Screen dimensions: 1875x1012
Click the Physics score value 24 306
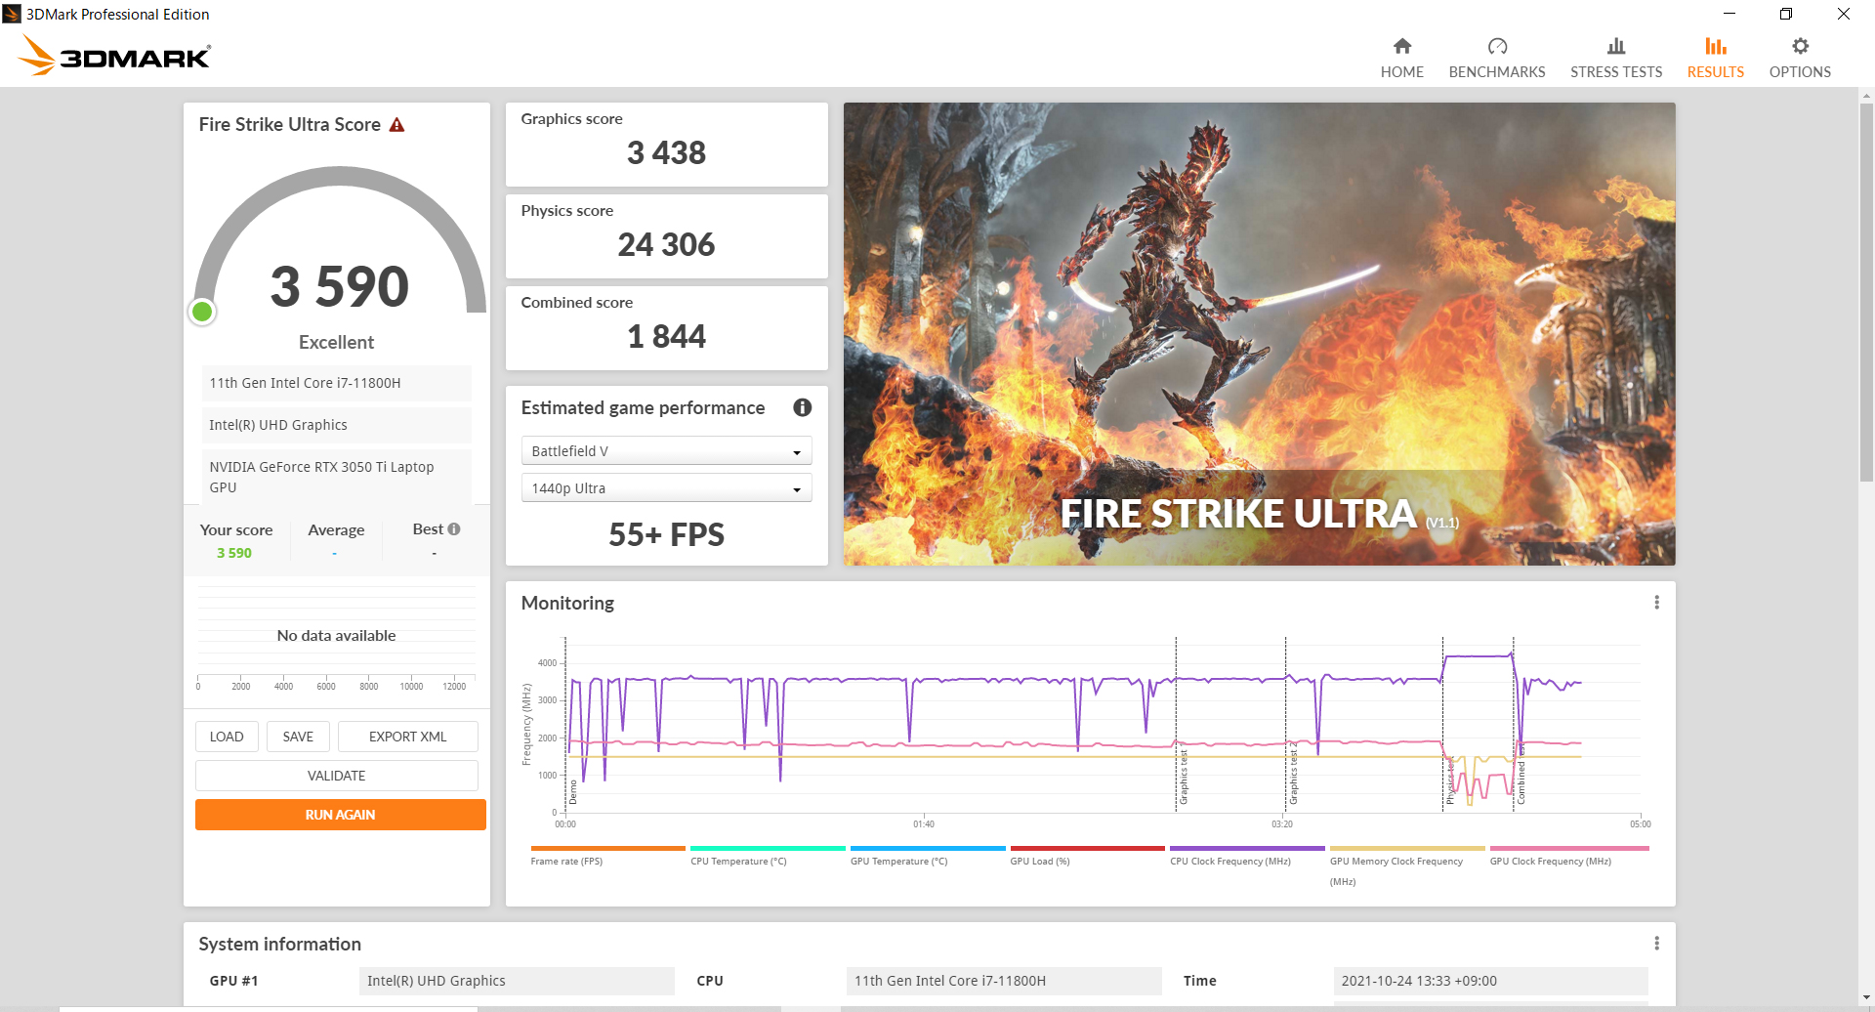(x=666, y=245)
